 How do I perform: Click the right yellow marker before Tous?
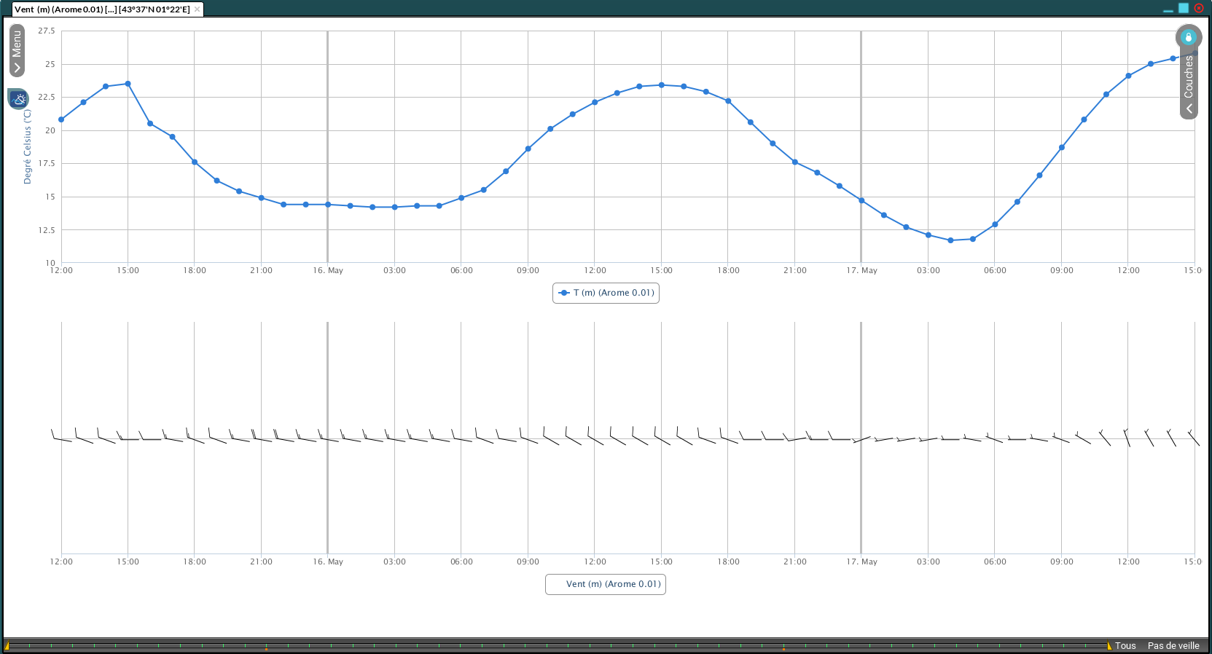1109,646
